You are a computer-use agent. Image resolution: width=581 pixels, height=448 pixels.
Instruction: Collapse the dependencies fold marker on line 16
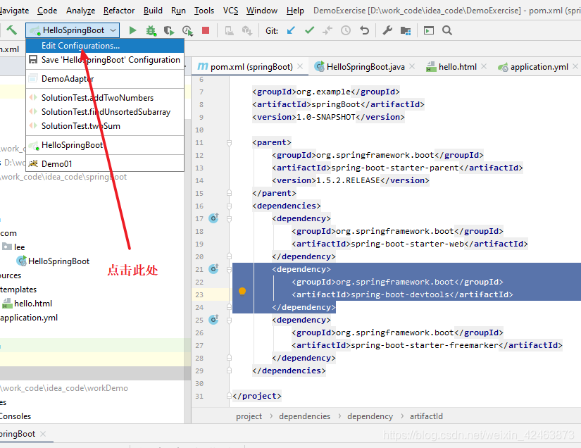pos(229,206)
